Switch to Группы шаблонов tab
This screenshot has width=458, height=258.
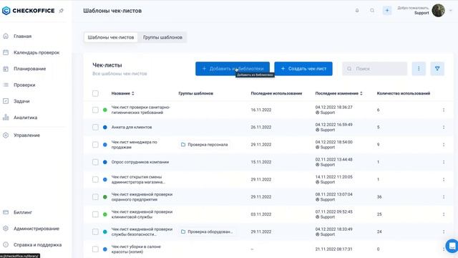pos(162,37)
